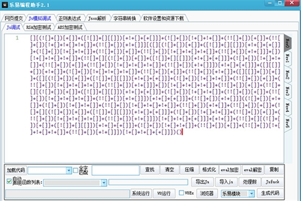This screenshot has width=301, height=201.
Task: Open the 字符串转换 tab
Action: click(x=125, y=19)
